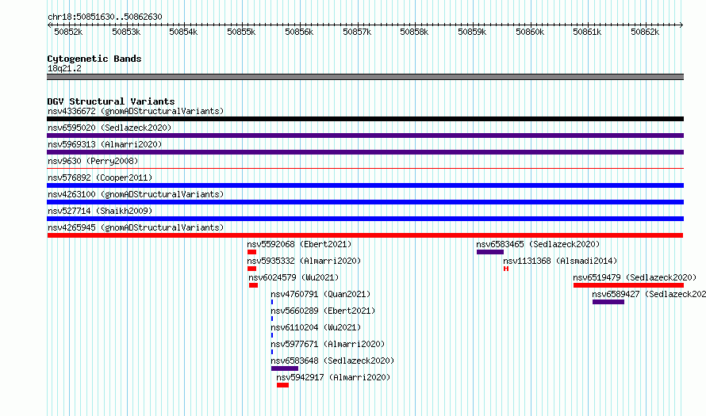
Task: Click the chr18:50851630..50862630 coordinate text
Action: coord(105,17)
